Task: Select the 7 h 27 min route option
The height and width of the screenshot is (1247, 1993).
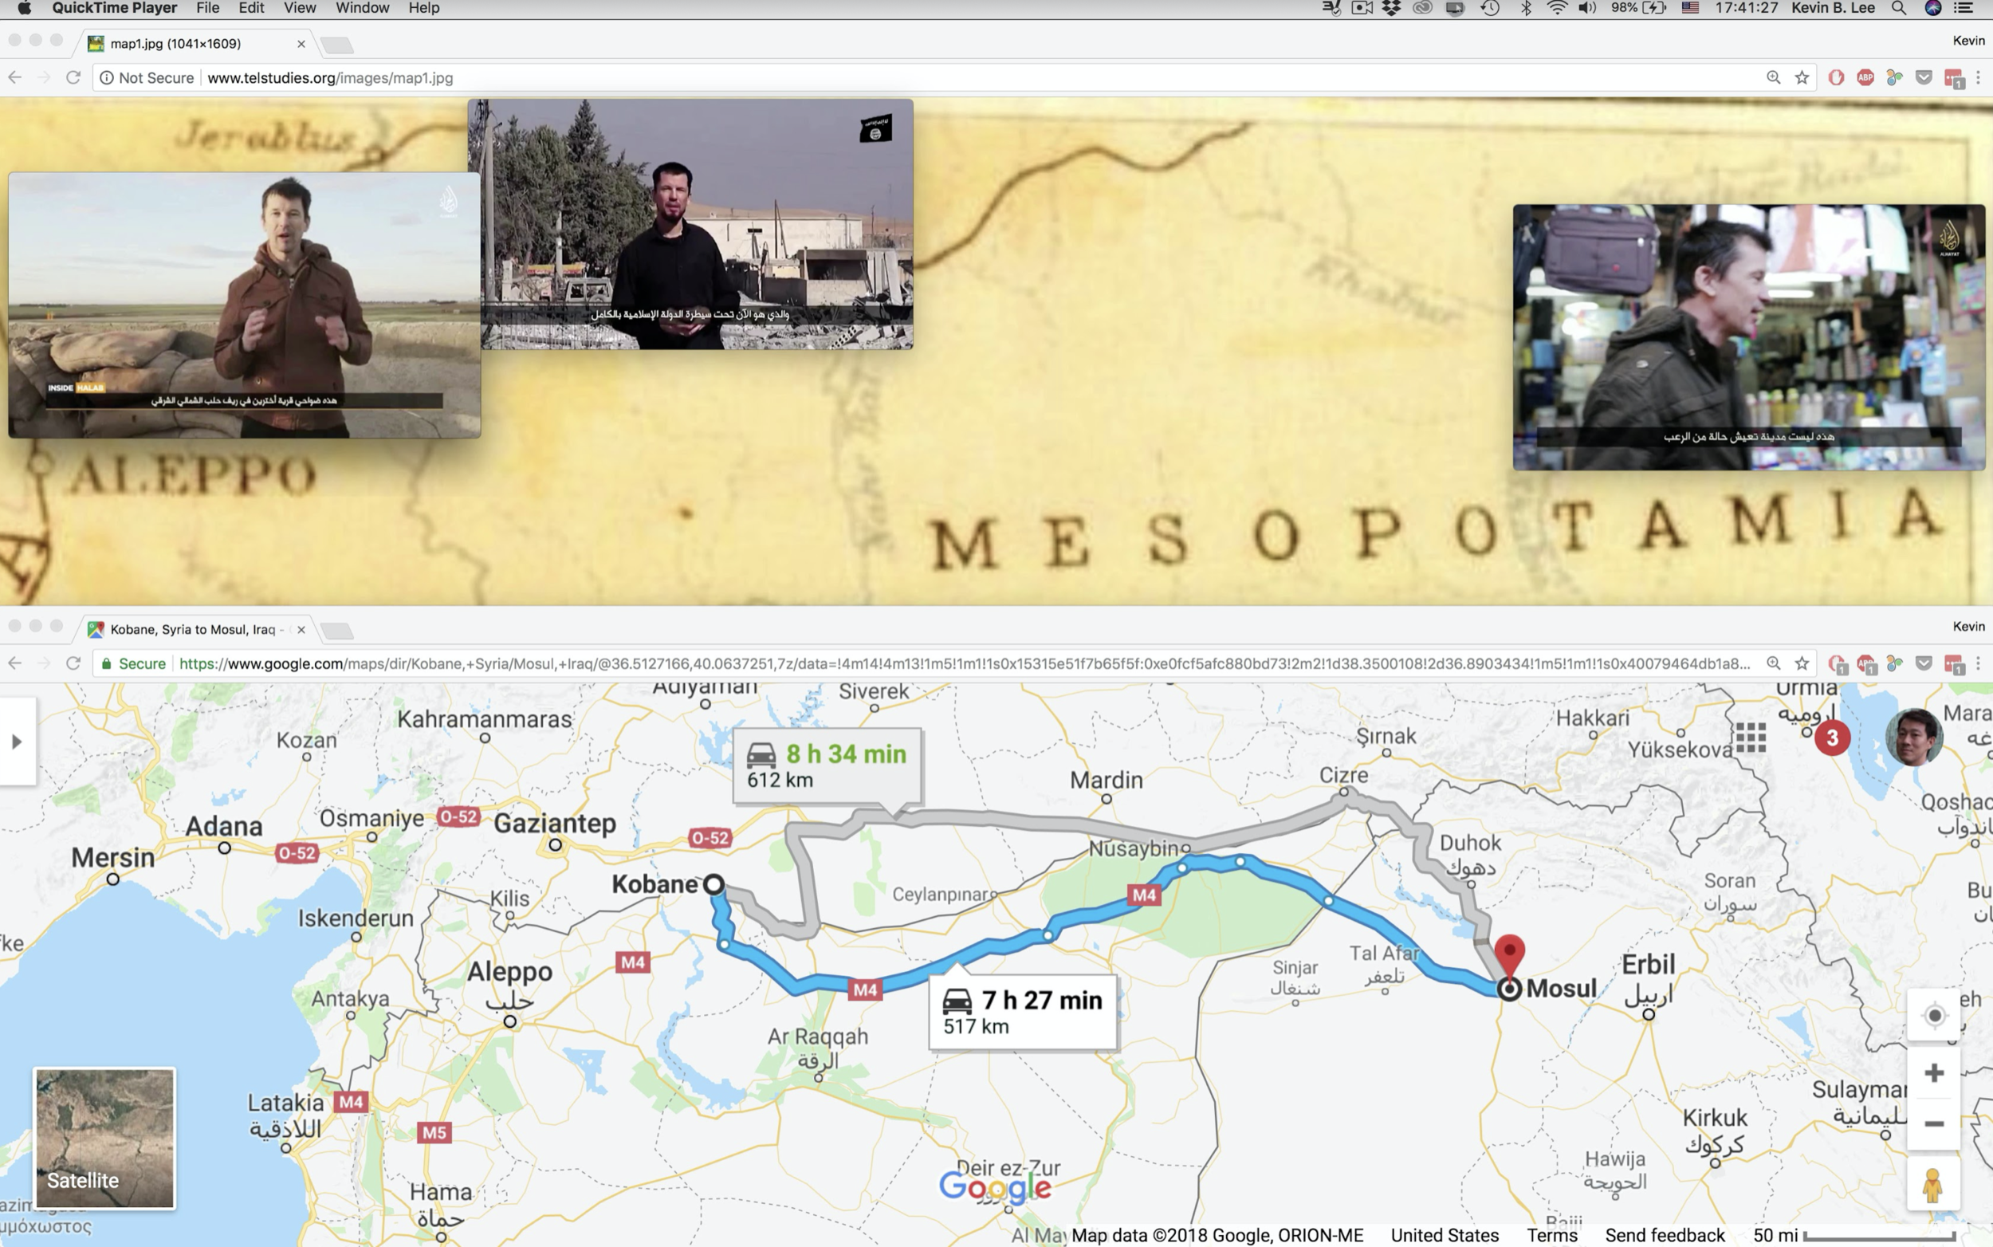Action: (x=1023, y=1012)
